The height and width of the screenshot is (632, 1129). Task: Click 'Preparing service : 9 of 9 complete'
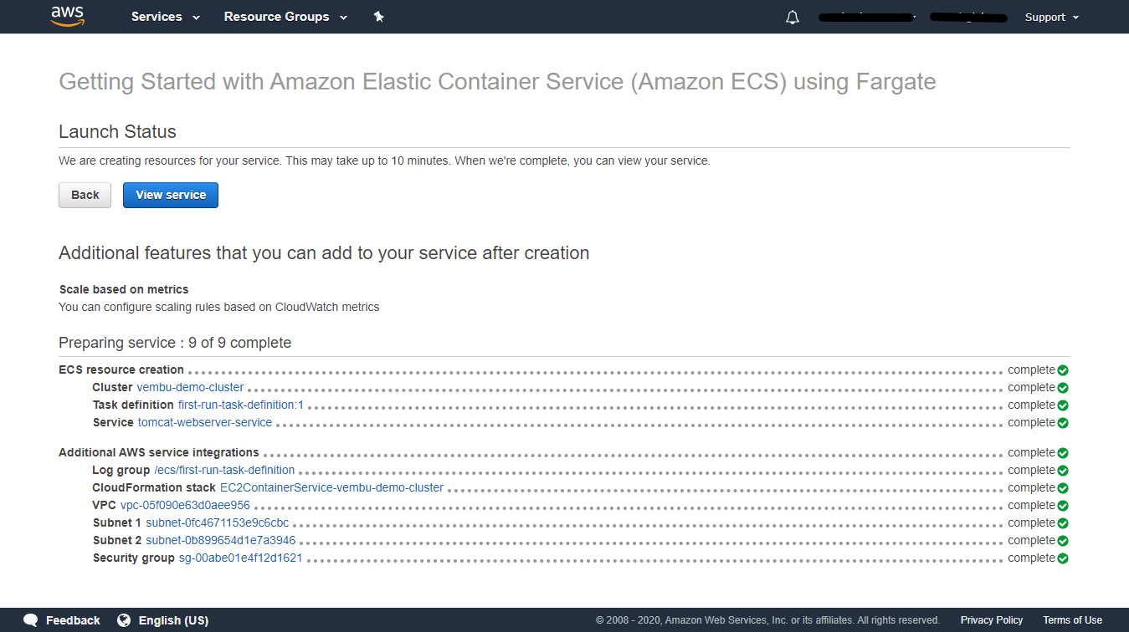(175, 343)
